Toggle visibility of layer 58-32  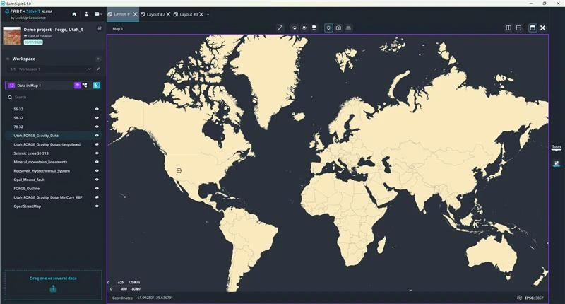[97, 118]
